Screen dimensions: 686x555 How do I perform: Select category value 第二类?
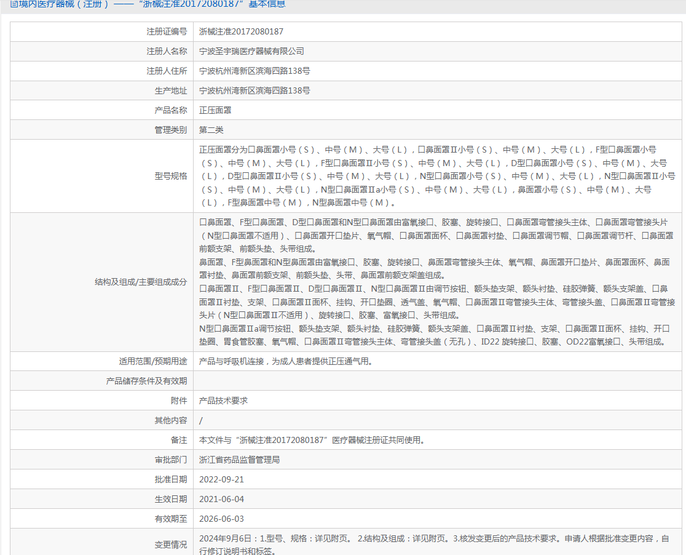pos(211,130)
